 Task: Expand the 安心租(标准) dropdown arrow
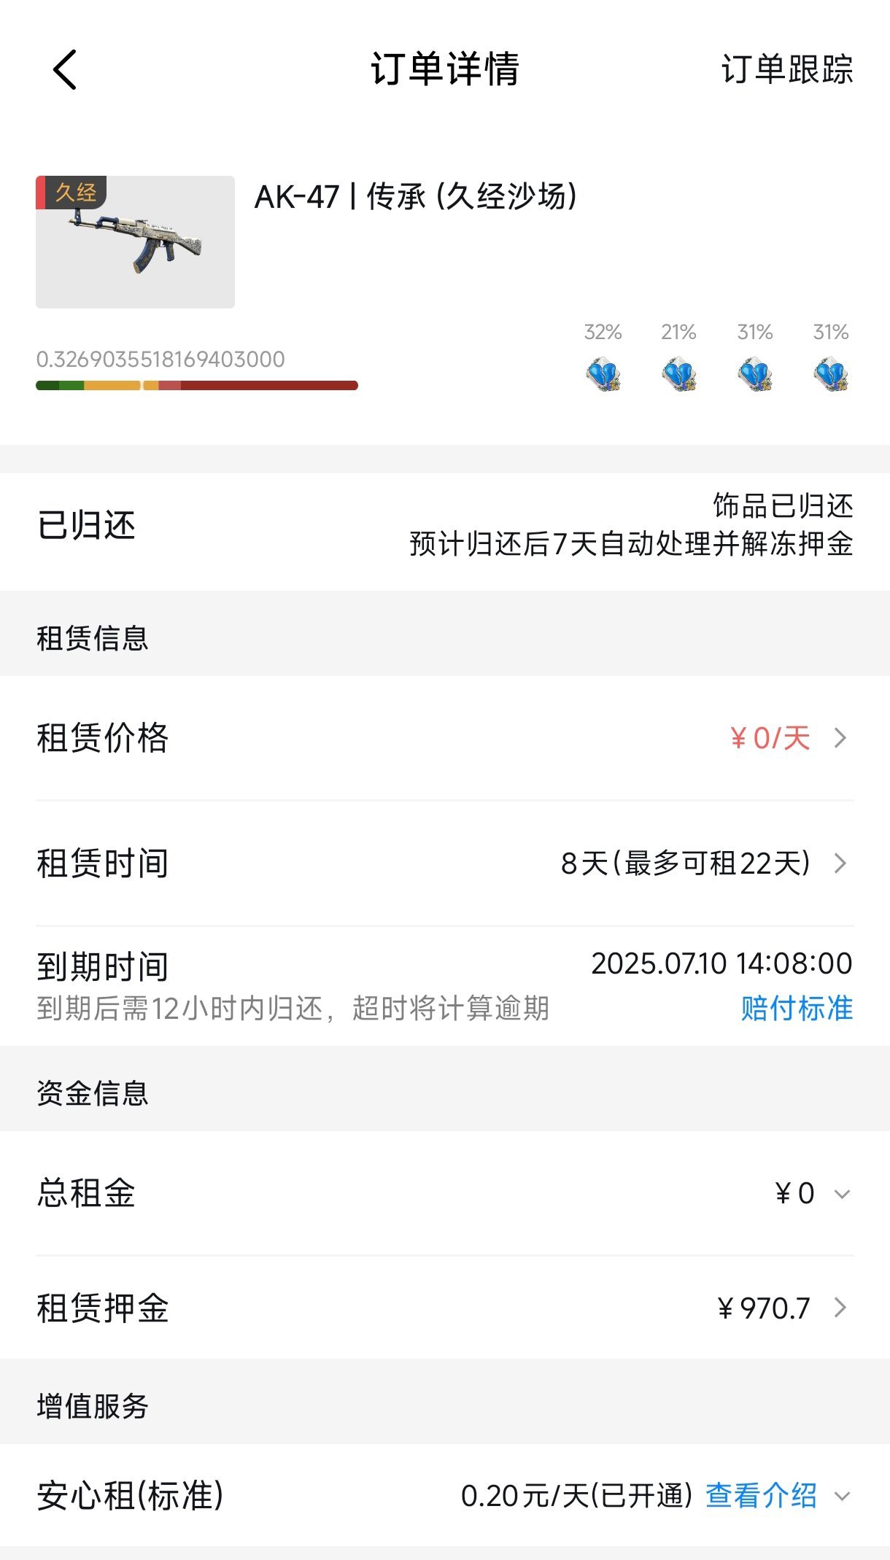click(x=842, y=1497)
